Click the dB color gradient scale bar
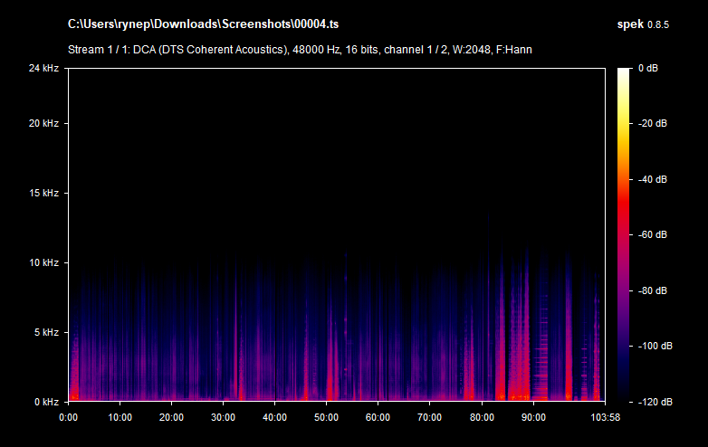The width and height of the screenshot is (708, 447). coord(625,234)
